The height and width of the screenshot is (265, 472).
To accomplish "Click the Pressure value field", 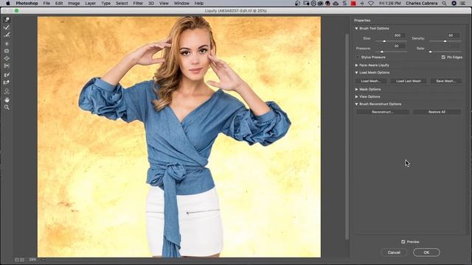I will click(x=399, y=46).
